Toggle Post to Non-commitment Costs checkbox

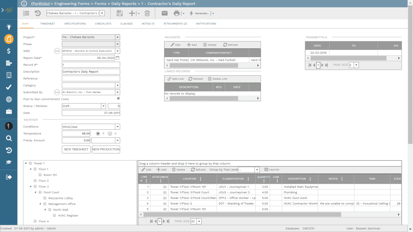pyautogui.click(x=118, y=98)
